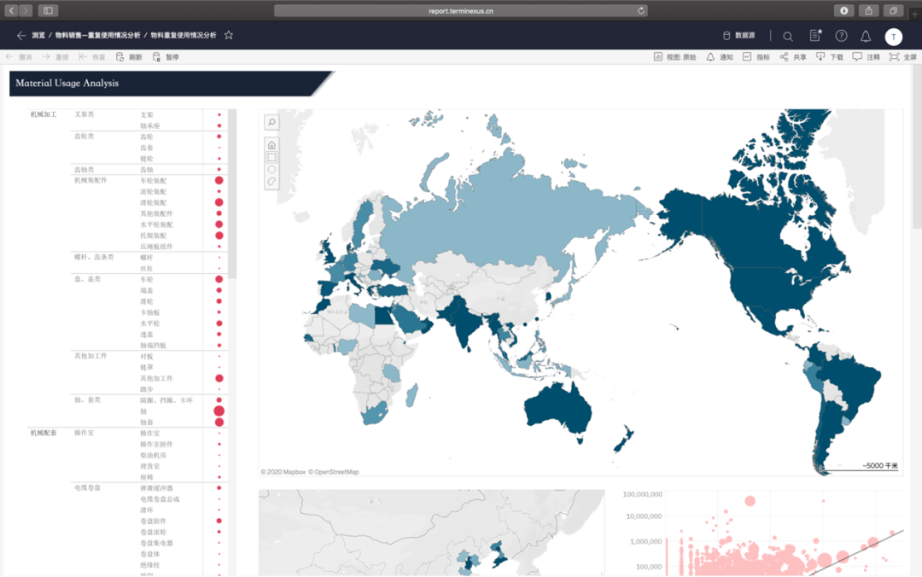Click the Safari address bar
The image size is (922, 577).
click(x=461, y=10)
